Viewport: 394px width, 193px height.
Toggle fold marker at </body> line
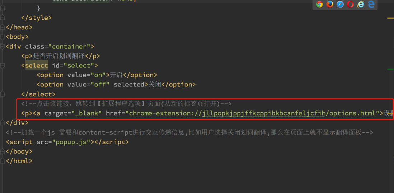[2, 151]
